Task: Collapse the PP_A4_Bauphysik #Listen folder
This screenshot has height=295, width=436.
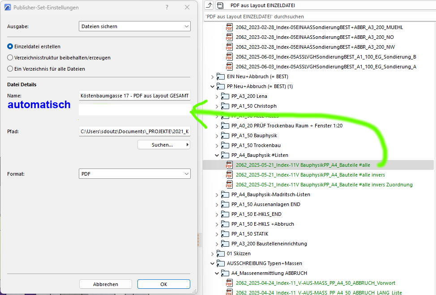Action: [x=217, y=155]
